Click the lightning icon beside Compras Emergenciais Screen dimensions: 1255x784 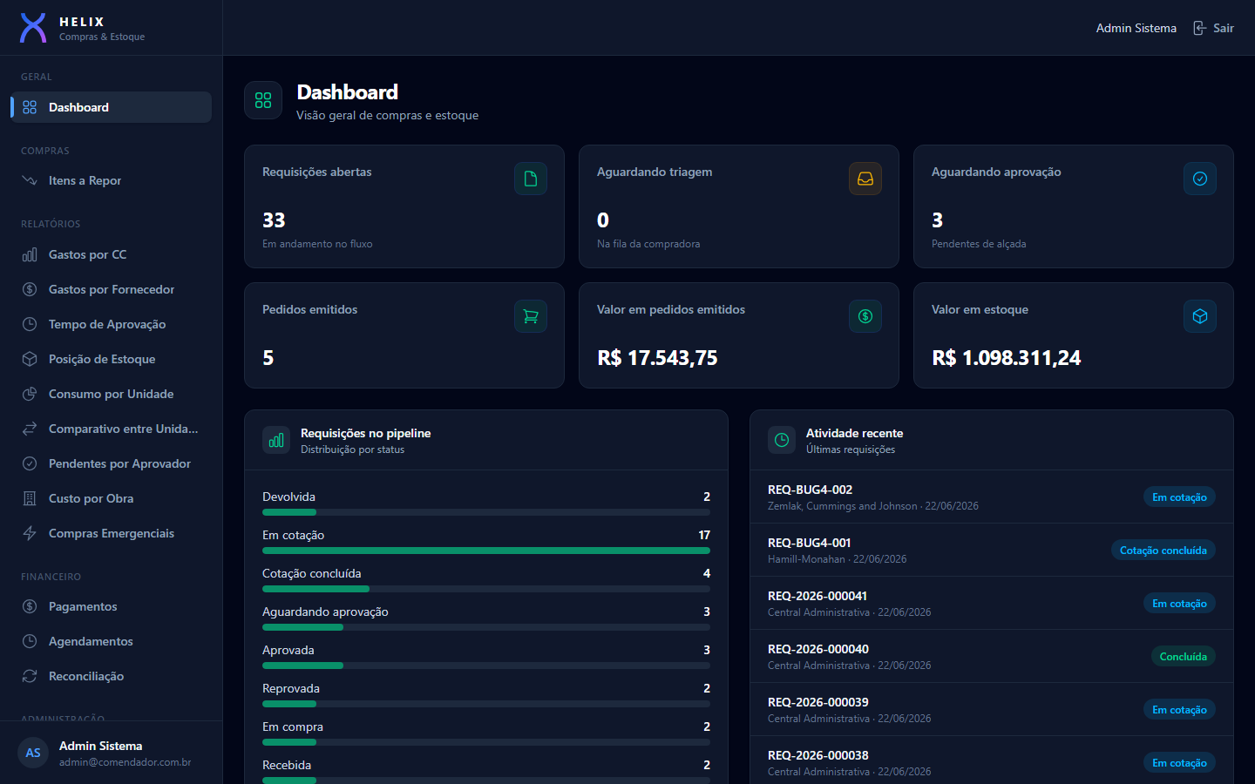(30, 533)
